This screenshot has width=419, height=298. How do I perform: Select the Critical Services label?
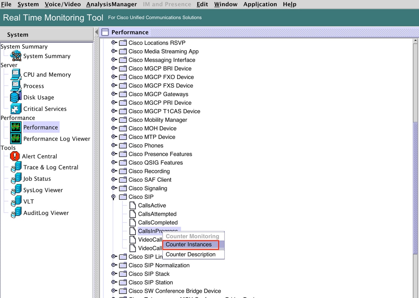pos(45,108)
